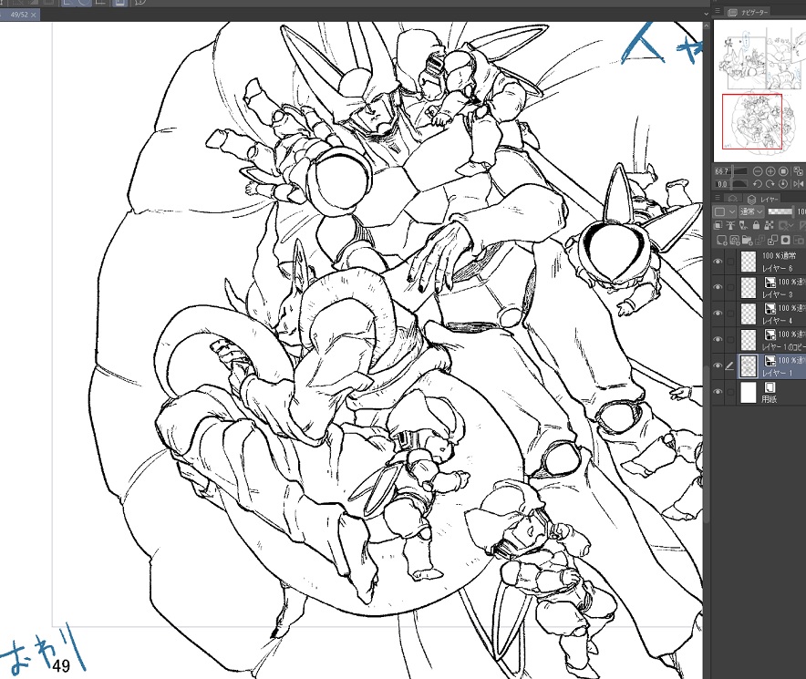Set as draft layer pencil icon
This screenshot has height=679, width=806.
743,225
